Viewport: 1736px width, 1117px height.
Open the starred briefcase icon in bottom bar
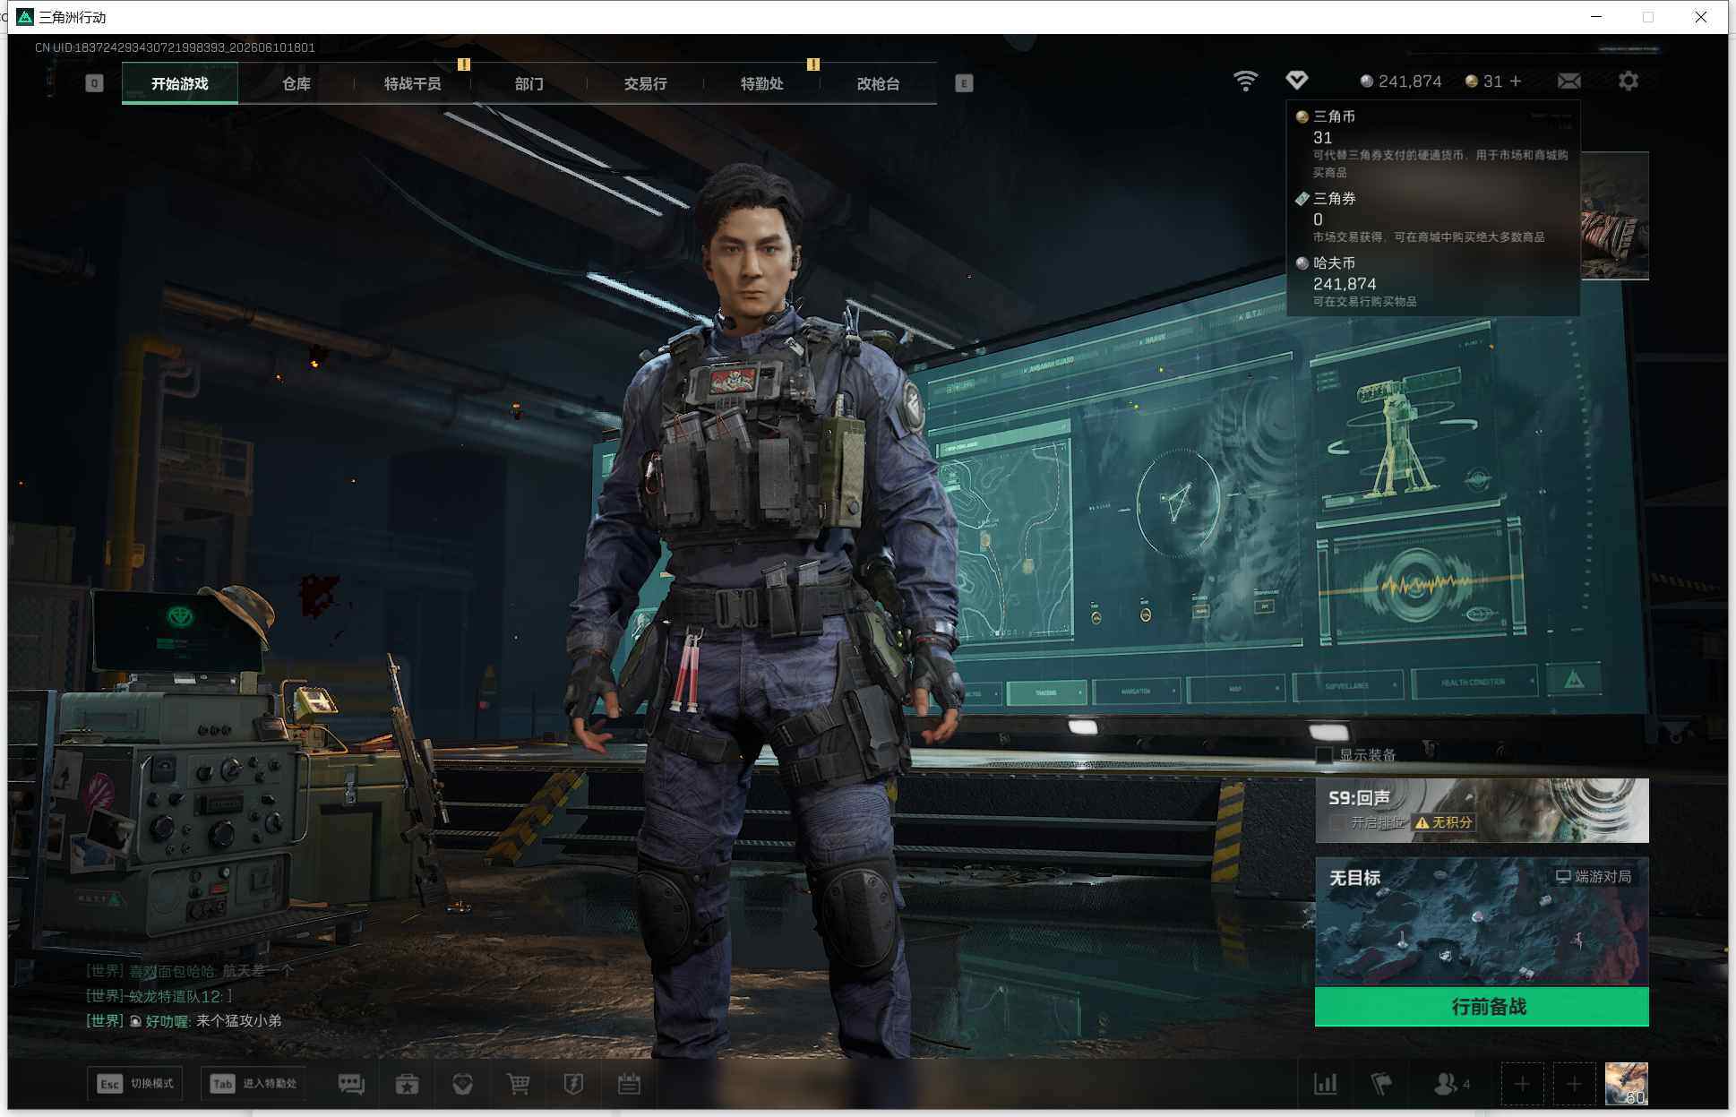click(407, 1084)
